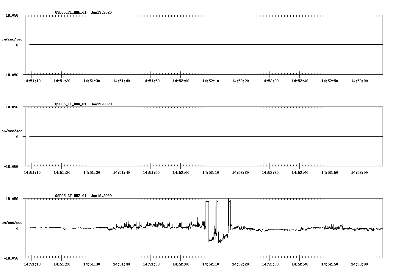Image resolution: width=404 pixels, height=275 pixels.
Task: Click the -18.056 lower limit of HNN plot
Action: click(x=11, y=167)
